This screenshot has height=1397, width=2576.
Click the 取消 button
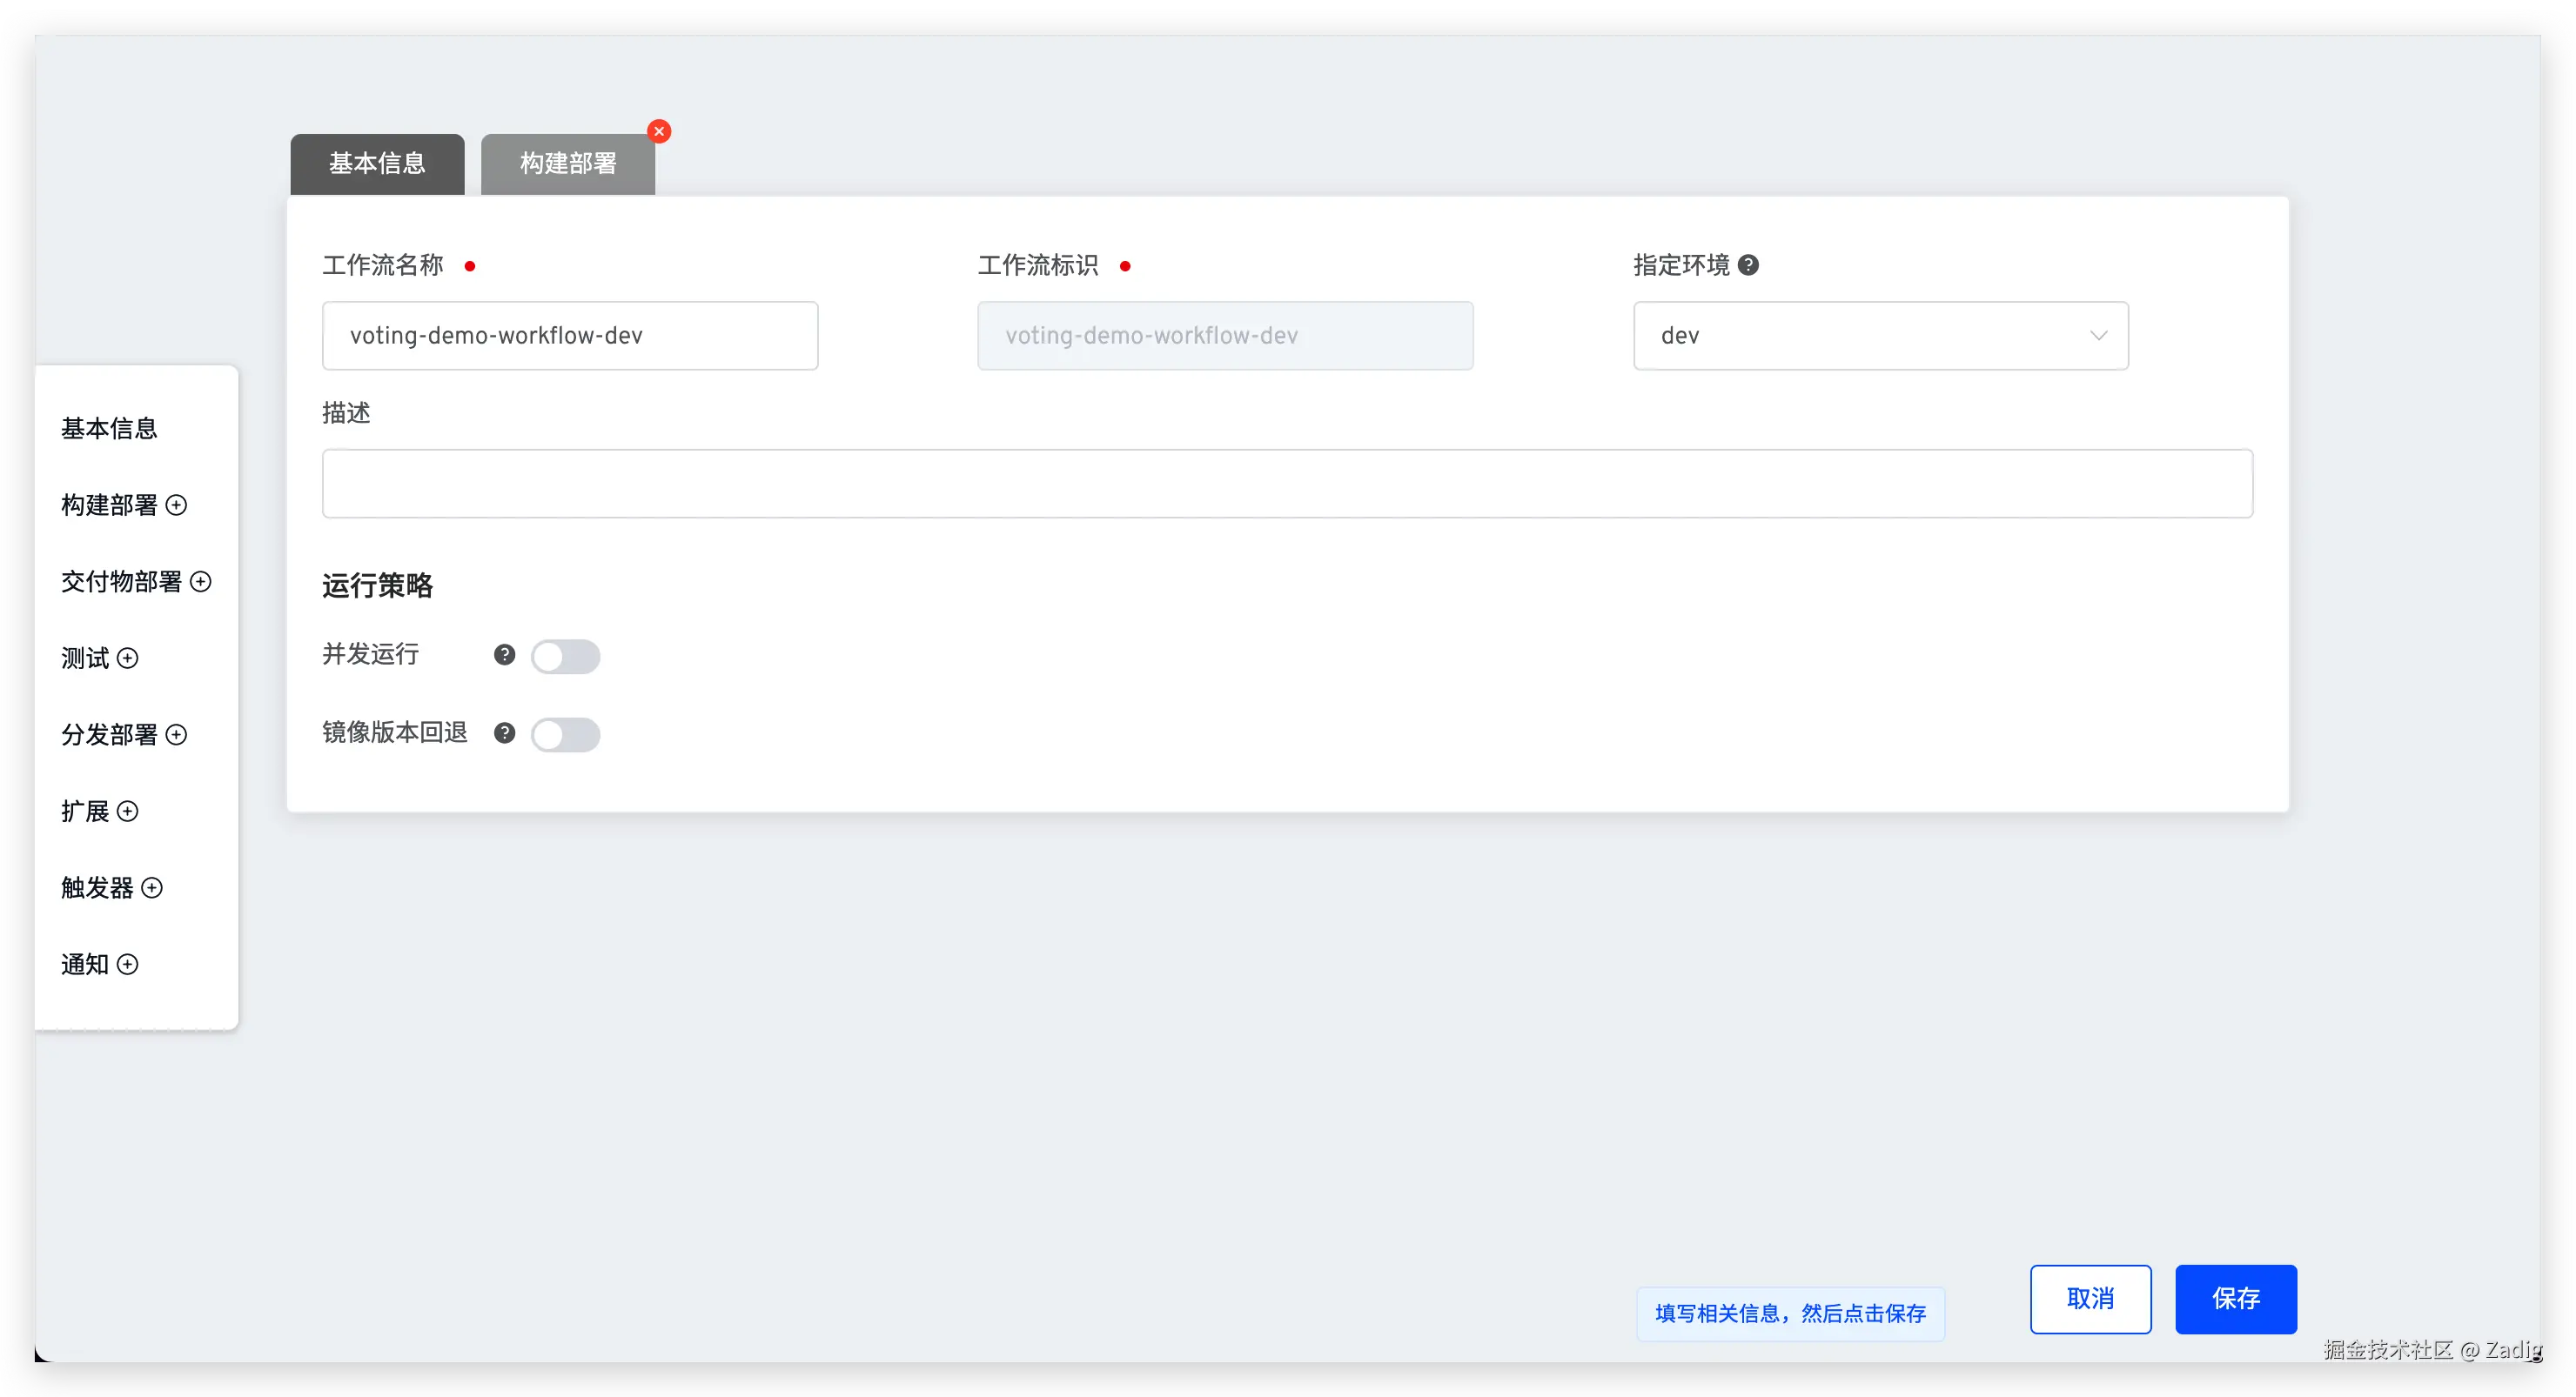pos(2090,1298)
